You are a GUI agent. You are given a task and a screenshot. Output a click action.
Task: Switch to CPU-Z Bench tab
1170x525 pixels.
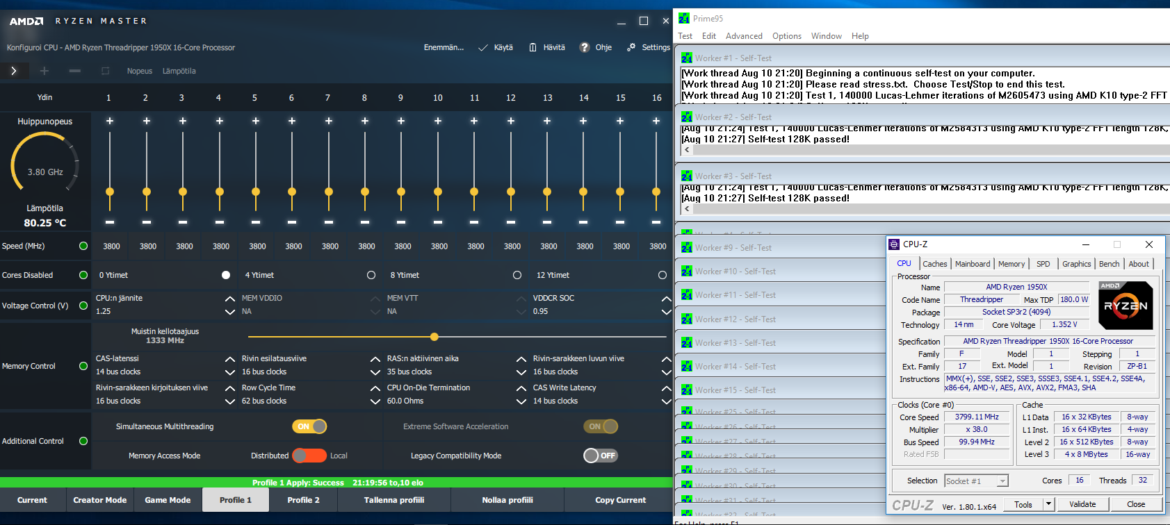[1110, 264]
